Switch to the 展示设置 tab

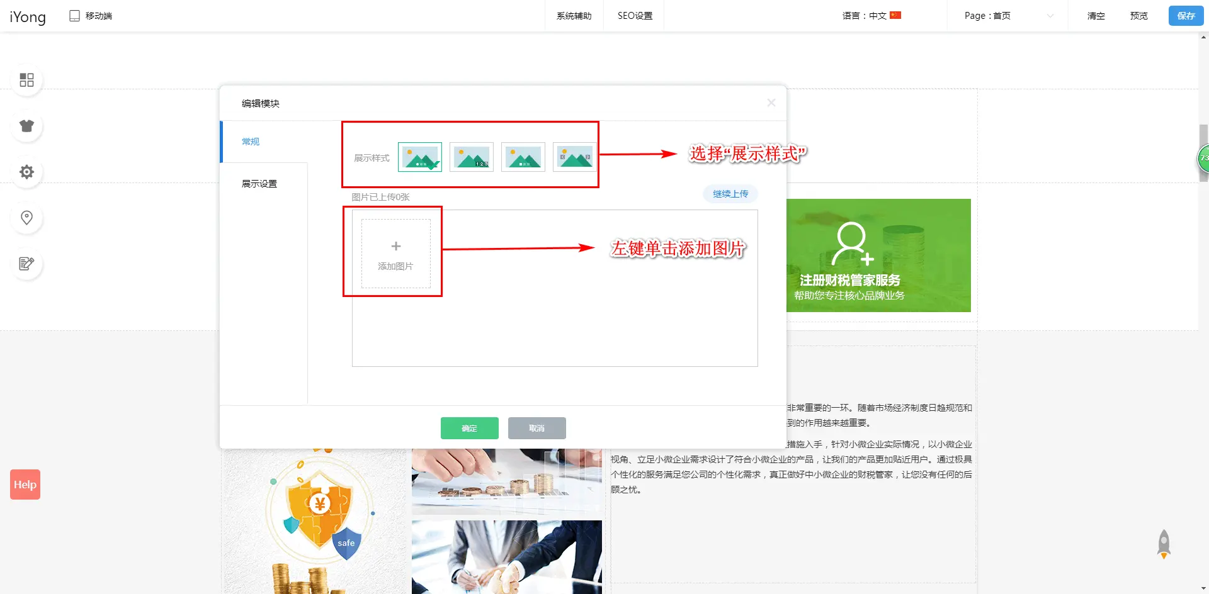coord(259,184)
